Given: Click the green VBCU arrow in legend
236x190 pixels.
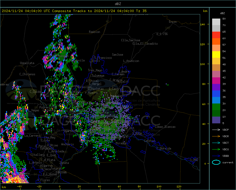Looking at the screenshot, I should (x=216, y=149).
